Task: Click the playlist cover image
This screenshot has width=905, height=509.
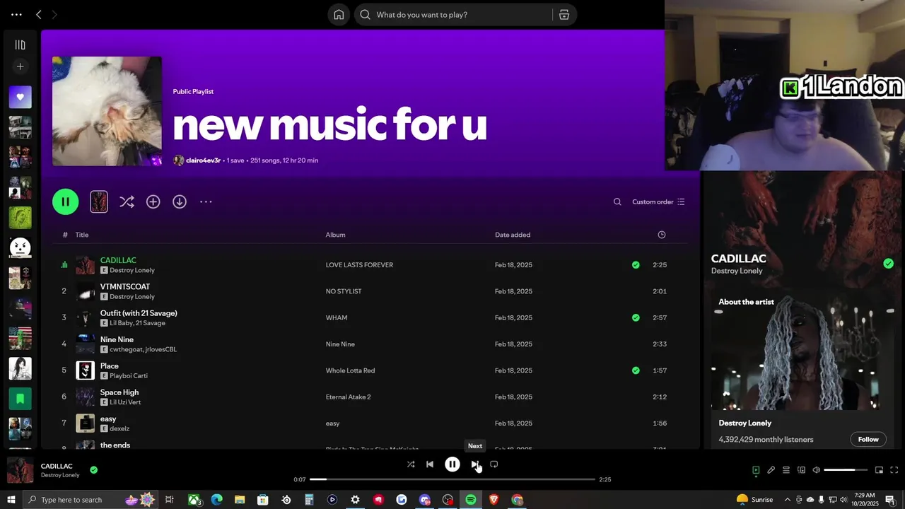Action: coord(107,111)
